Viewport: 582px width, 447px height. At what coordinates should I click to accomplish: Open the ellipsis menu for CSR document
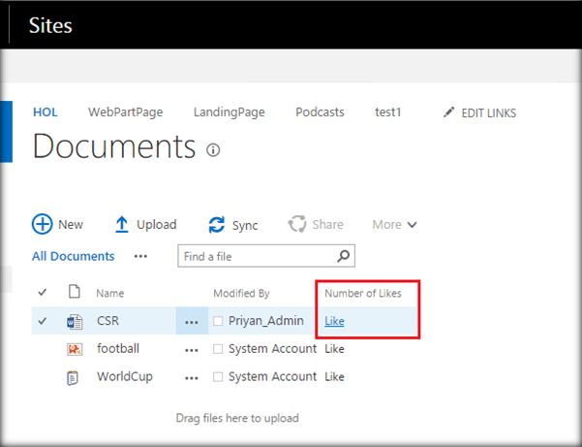click(x=192, y=322)
